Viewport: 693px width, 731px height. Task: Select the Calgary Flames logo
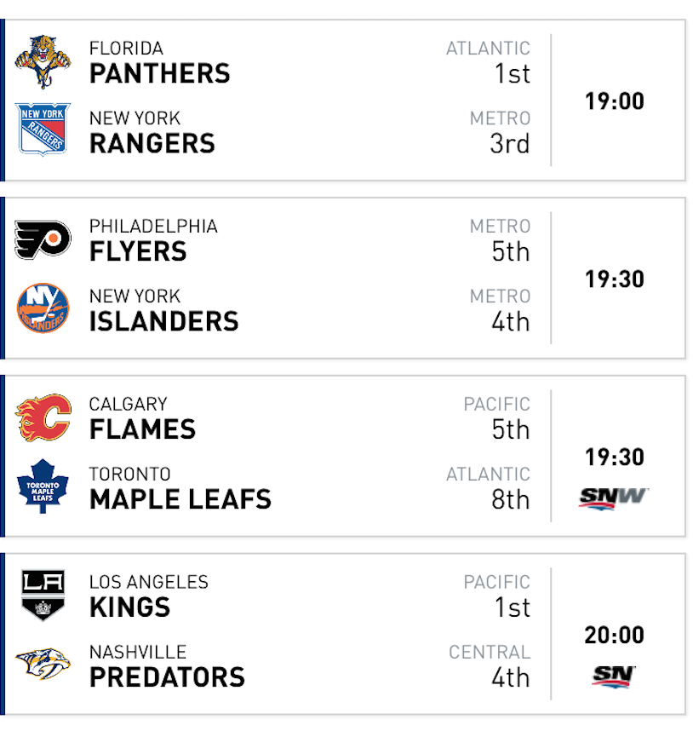(43, 417)
